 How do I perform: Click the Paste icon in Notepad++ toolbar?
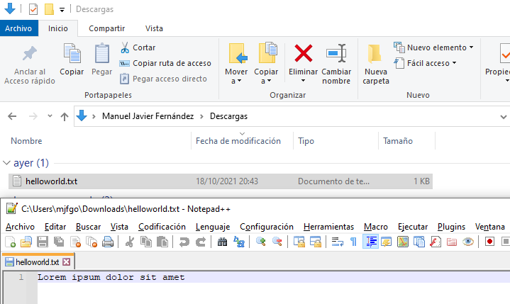coord(162,242)
